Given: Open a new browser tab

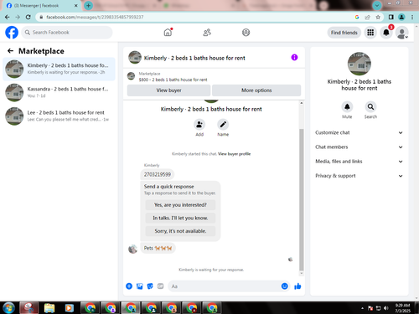Looking at the screenshot, I should 88,5.
